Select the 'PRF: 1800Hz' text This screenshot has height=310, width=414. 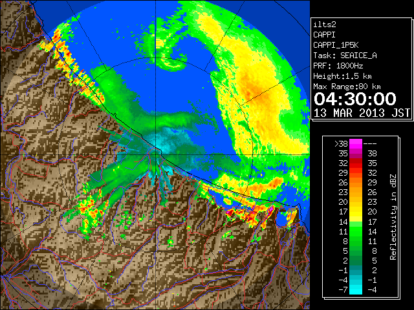tap(338, 66)
